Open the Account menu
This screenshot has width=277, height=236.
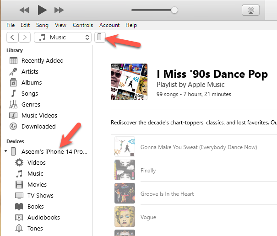[x=109, y=25]
